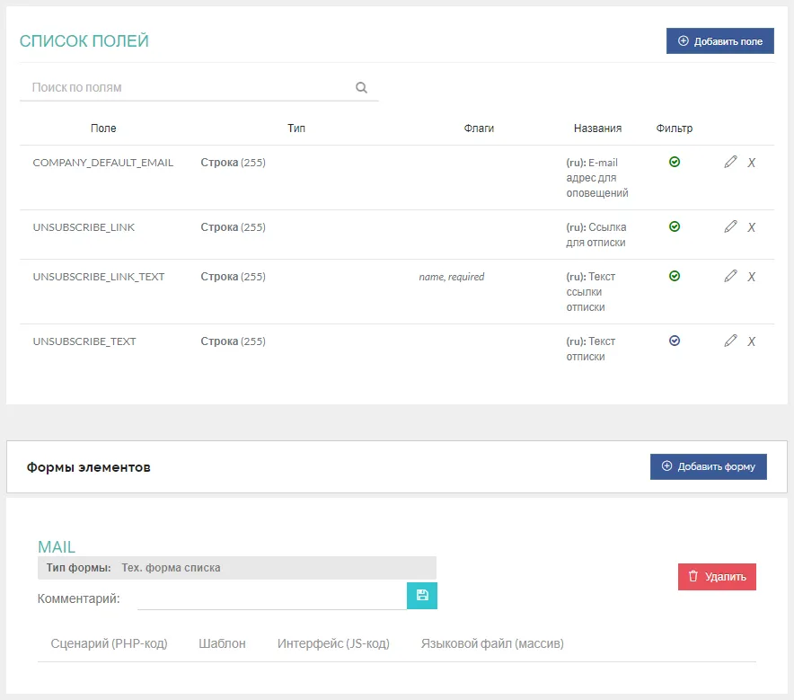Toggle filter for COMPANY_DEFAULT_EMAIL

pos(675,162)
